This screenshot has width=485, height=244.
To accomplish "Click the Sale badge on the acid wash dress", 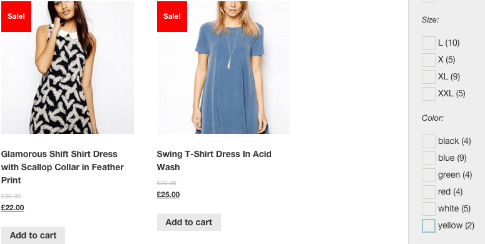I will pos(172,16).
